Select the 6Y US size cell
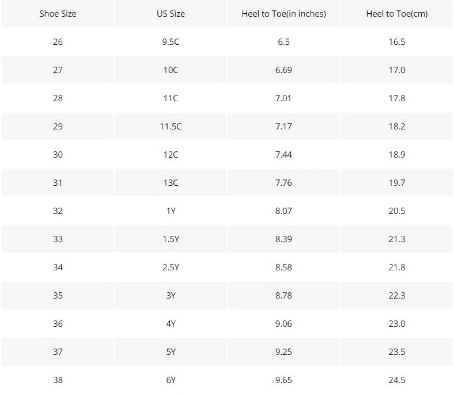Viewport: 454px width, 394px height. [171, 380]
